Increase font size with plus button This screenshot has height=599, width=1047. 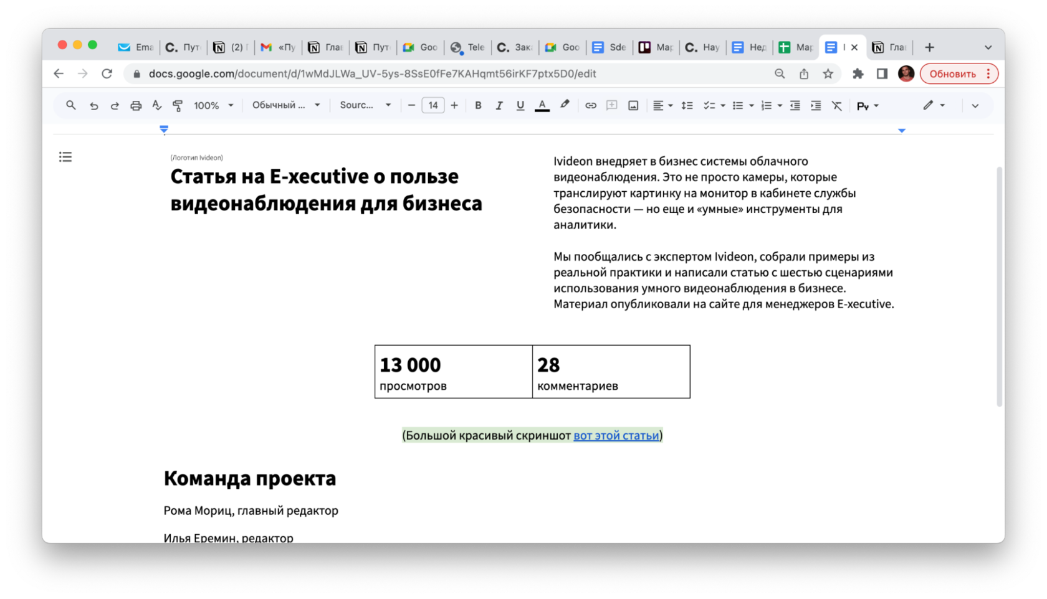(x=454, y=105)
